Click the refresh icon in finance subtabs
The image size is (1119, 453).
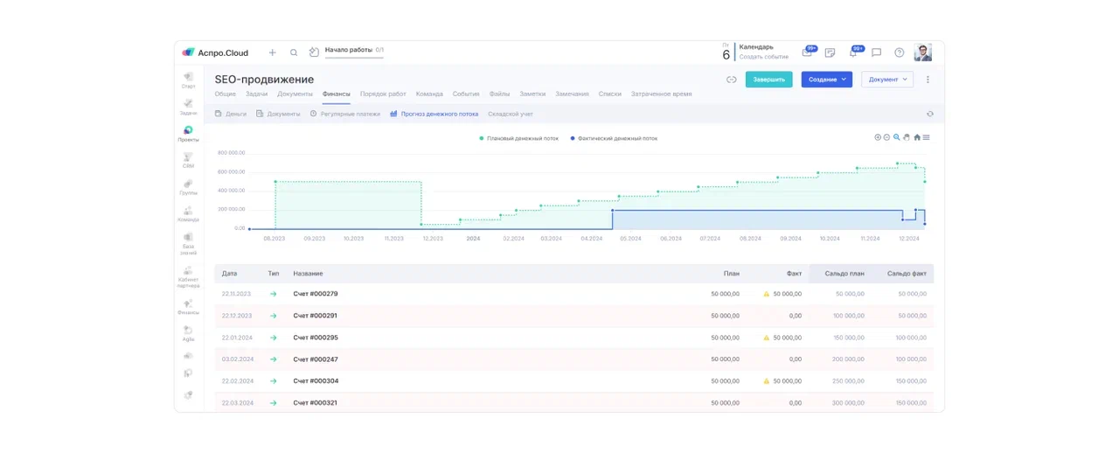929,114
